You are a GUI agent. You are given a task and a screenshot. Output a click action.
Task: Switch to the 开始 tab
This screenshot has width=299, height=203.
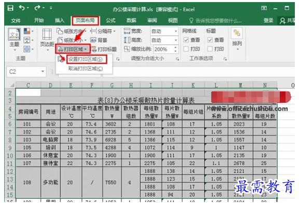[39, 20]
